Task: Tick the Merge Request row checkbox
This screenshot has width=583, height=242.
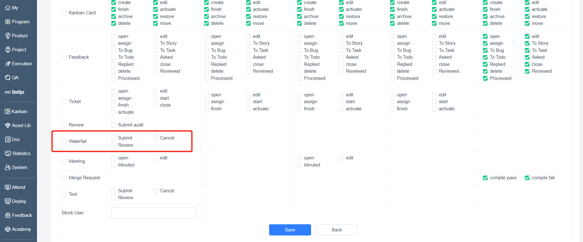Action: (64, 178)
